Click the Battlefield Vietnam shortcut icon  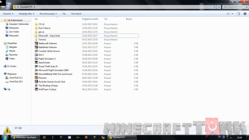click(36, 47)
